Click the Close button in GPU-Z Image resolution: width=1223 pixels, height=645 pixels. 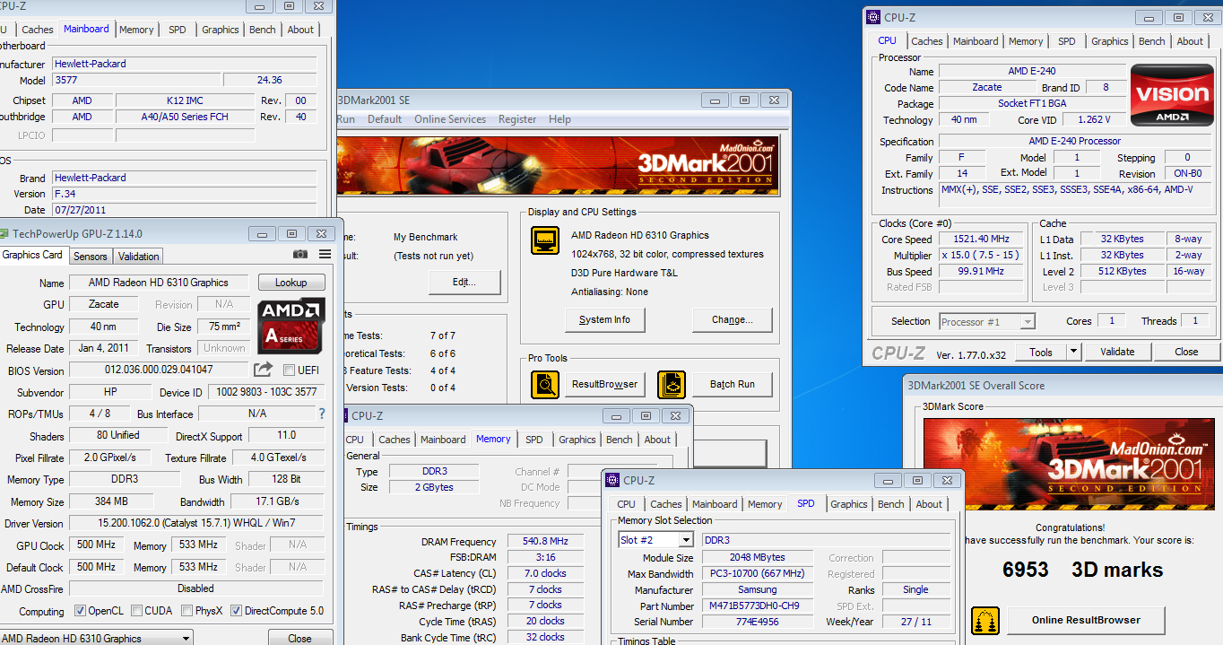(x=299, y=639)
